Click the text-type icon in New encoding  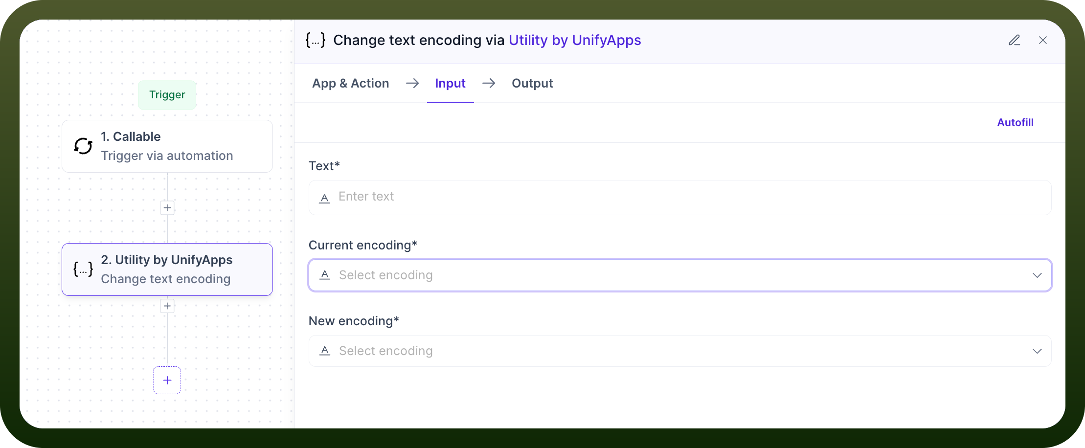pyautogui.click(x=325, y=351)
